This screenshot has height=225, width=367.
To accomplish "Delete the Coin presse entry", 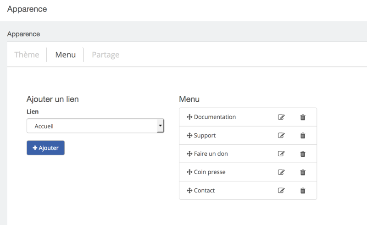I will tap(303, 172).
